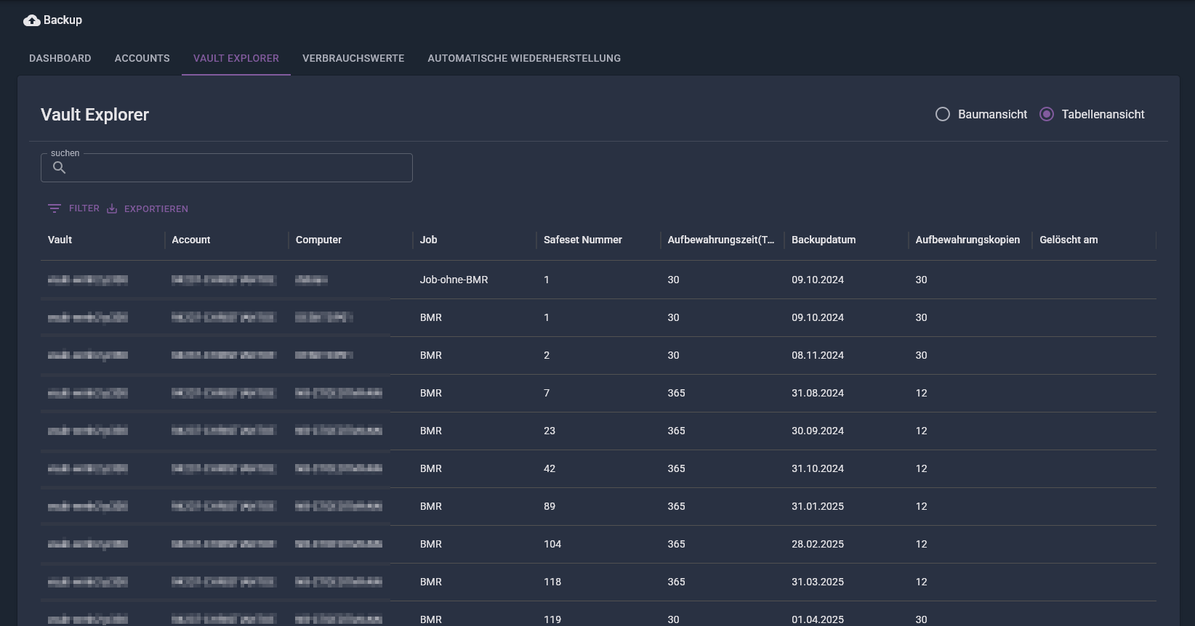Screen dimensions: 1195x626
Task: Open the Dashboard tab
Action: click(60, 58)
